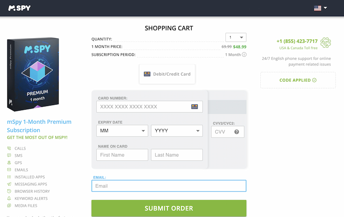
Task: Click the Last Name field
Action: 177,155
